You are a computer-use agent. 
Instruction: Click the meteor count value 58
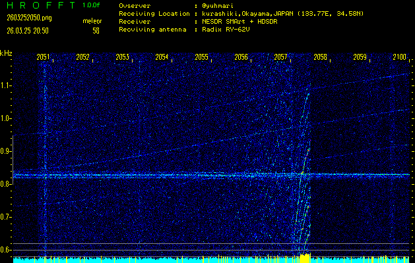[96, 30]
